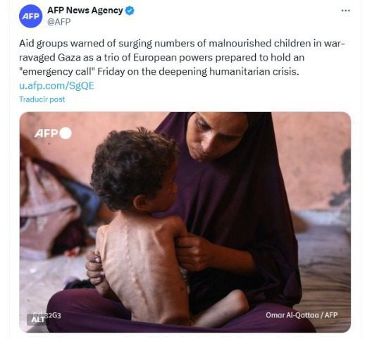Image resolution: width=365 pixels, height=339 pixels.
Task: Open the AFP profile avatar
Action: point(30,16)
